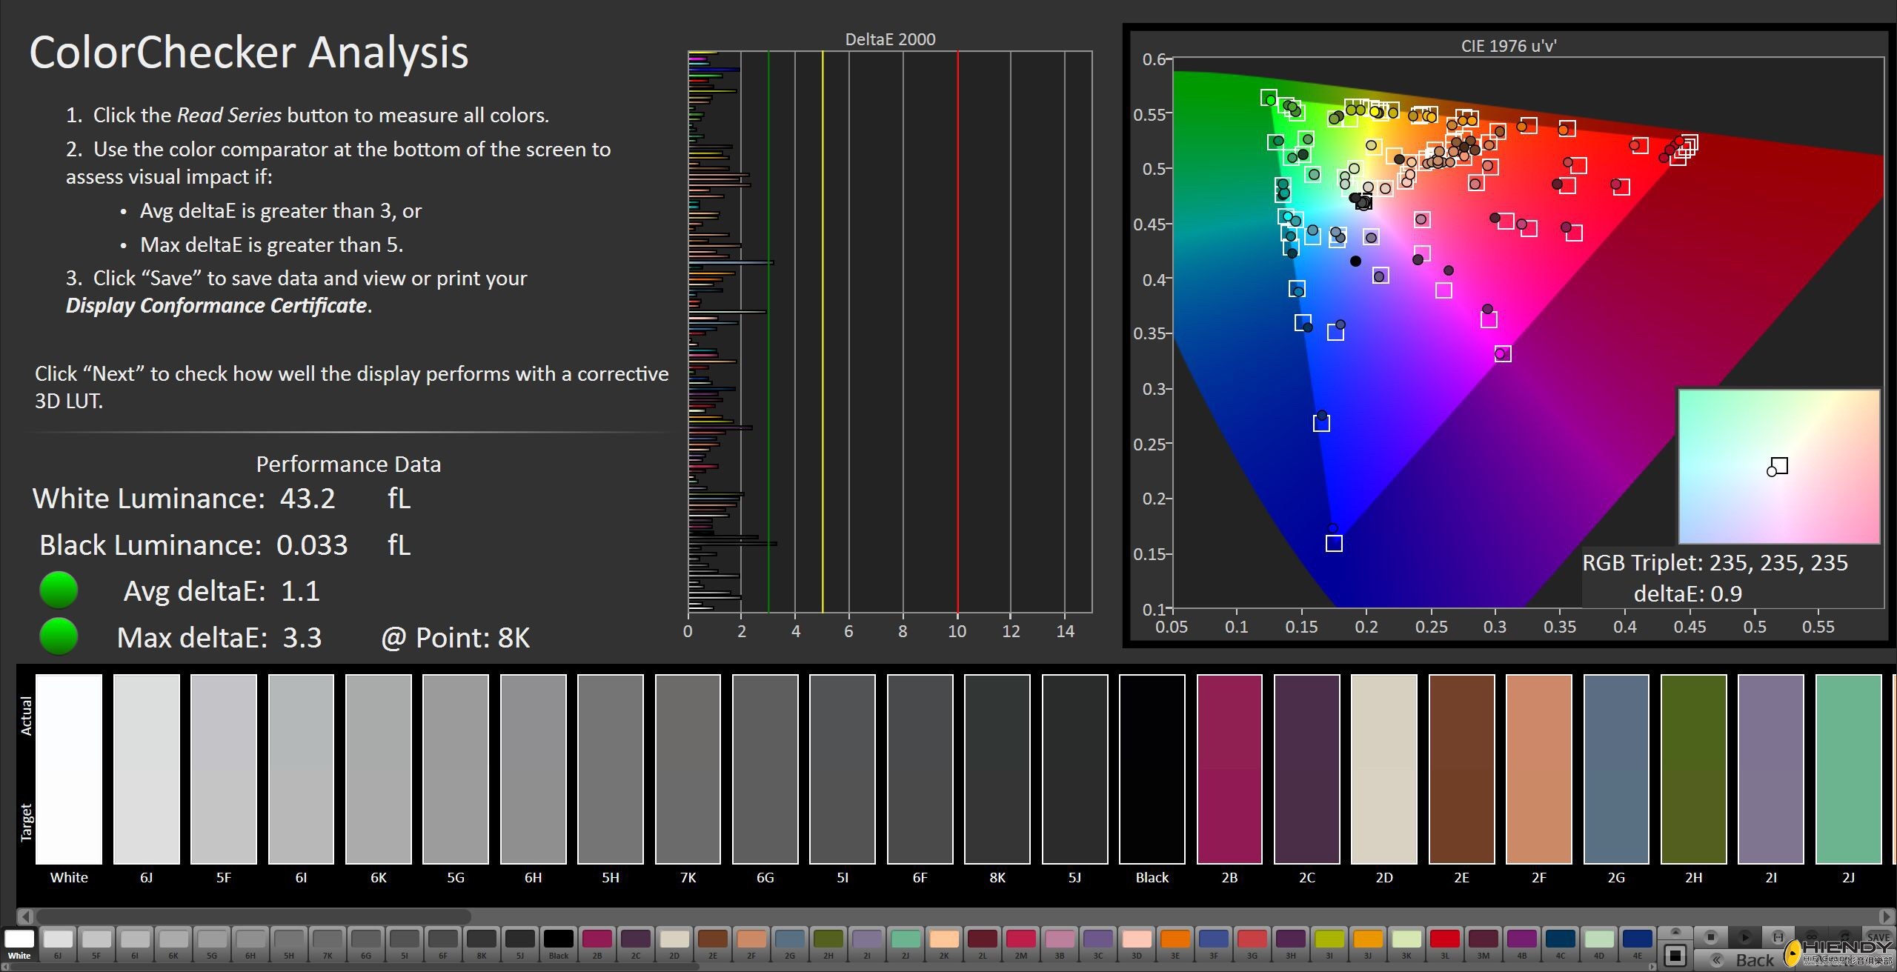Select the White swatch tab
The image size is (1897, 972).
pyautogui.click(x=19, y=944)
